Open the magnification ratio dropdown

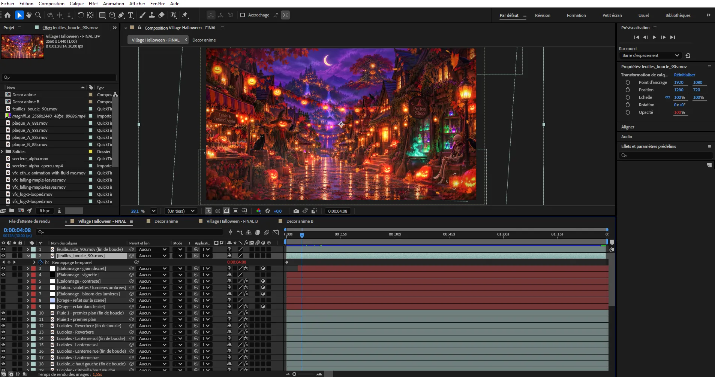153,211
